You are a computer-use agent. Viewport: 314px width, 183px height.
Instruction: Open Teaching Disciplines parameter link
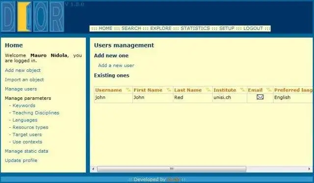[x=36, y=113]
